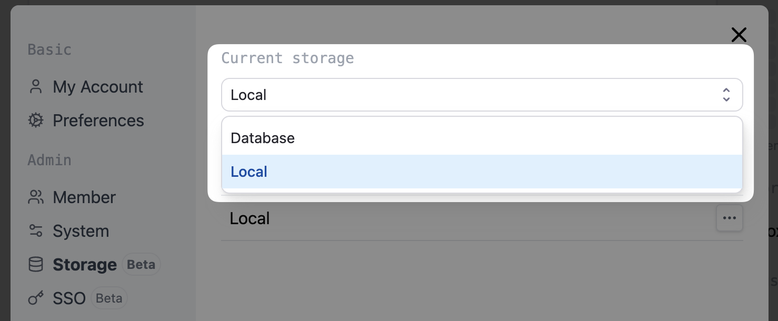Viewport: 778px width, 321px height.
Task: Click the Preferences gear icon
Action: point(36,121)
